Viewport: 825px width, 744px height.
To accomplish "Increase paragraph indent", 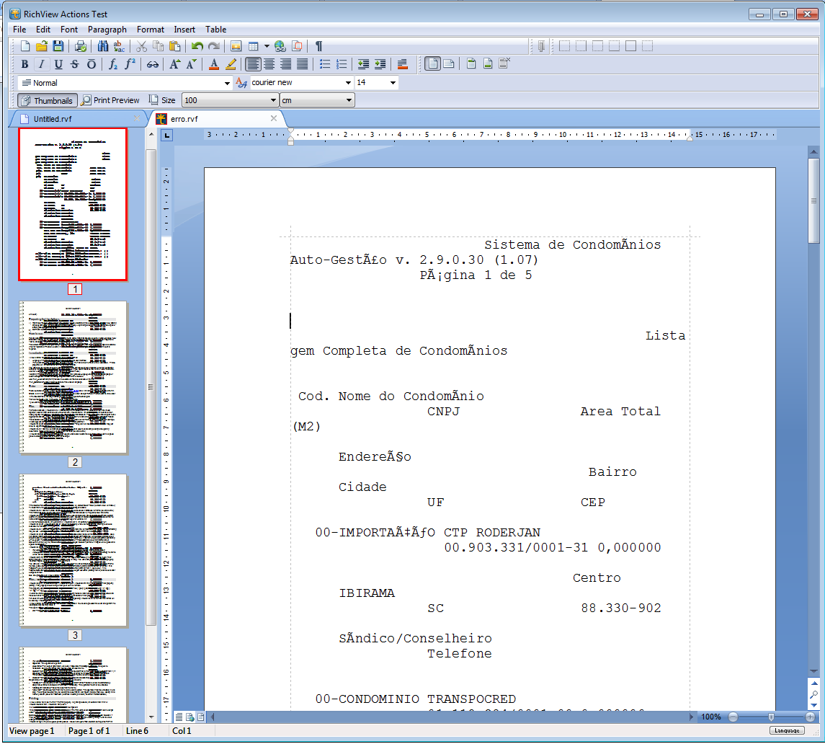I will (x=380, y=64).
